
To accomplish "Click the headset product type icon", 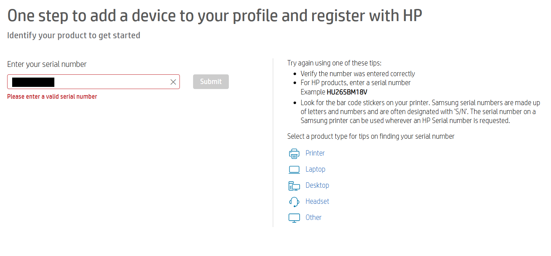I will (294, 201).
